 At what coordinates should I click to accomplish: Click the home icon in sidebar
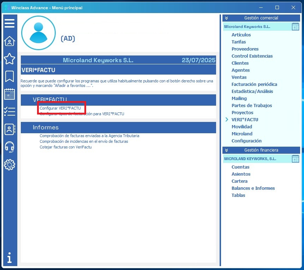coord(10,41)
